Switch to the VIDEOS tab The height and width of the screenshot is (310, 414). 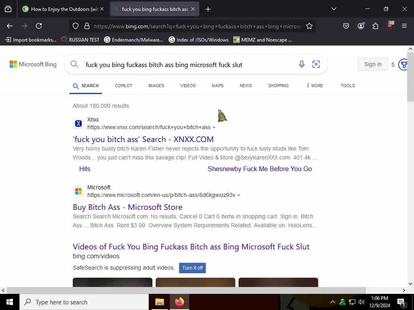[x=188, y=86]
